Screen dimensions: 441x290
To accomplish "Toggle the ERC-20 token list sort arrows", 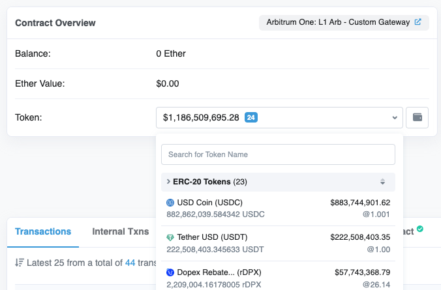I will 382,182.
